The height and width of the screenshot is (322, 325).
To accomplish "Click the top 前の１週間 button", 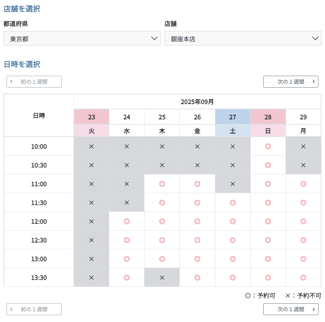I will pyautogui.click(x=34, y=82).
